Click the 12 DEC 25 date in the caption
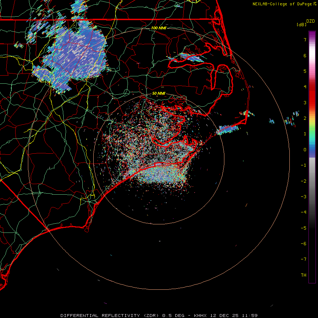 225,316
